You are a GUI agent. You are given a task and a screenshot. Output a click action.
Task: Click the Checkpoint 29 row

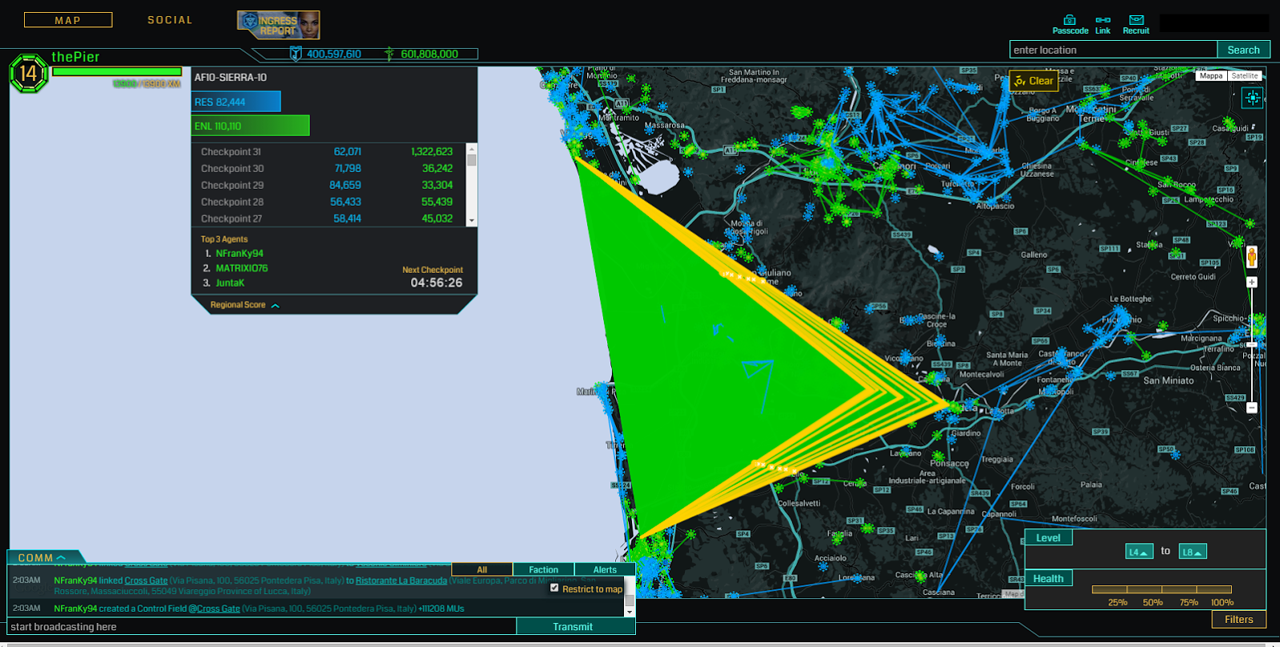pos(328,185)
